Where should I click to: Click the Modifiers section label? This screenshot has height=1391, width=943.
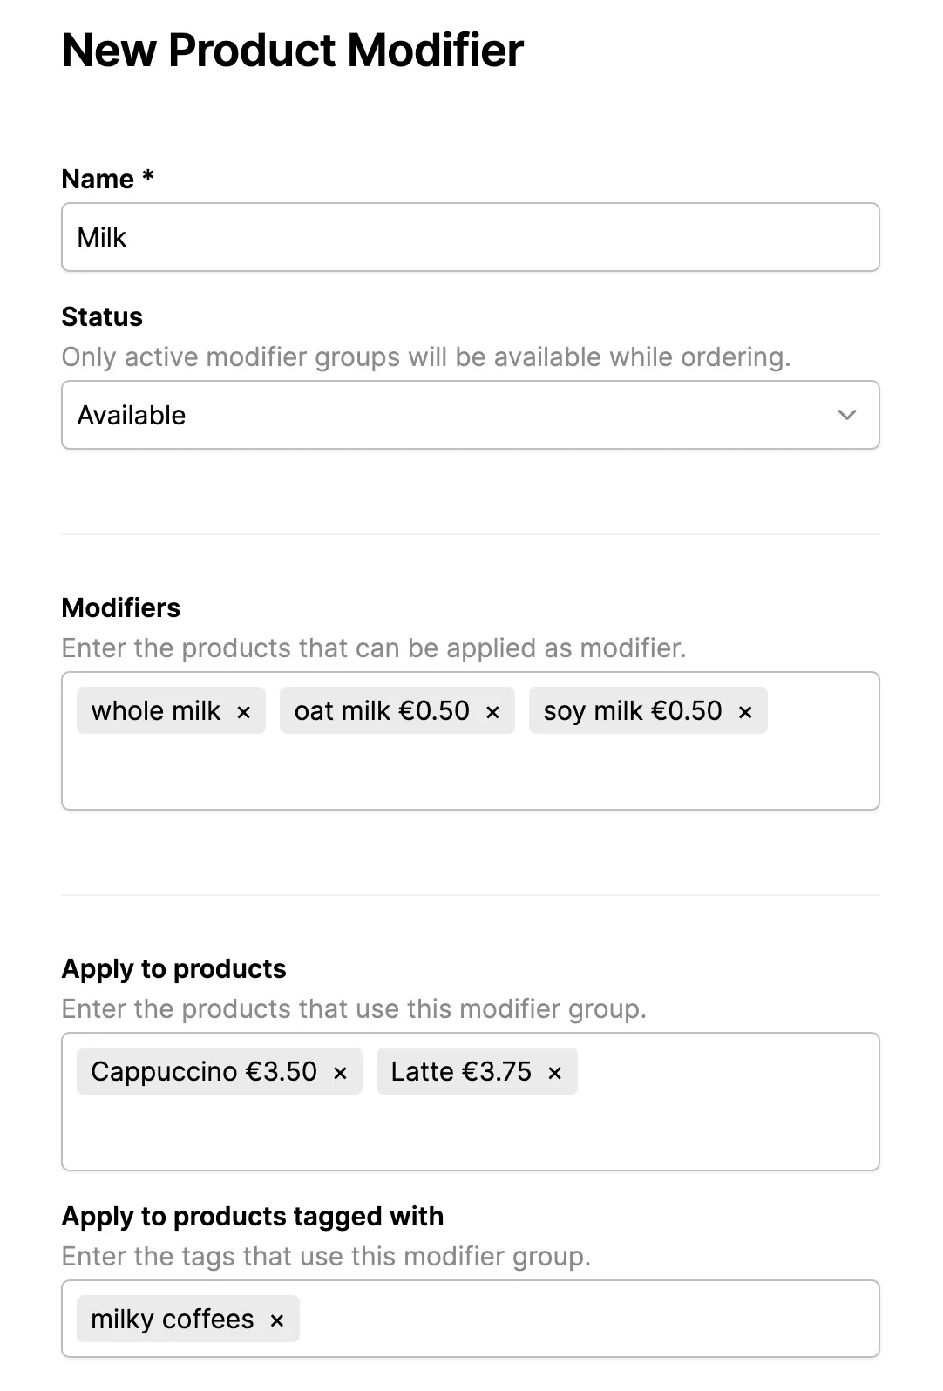tap(120, 607)
